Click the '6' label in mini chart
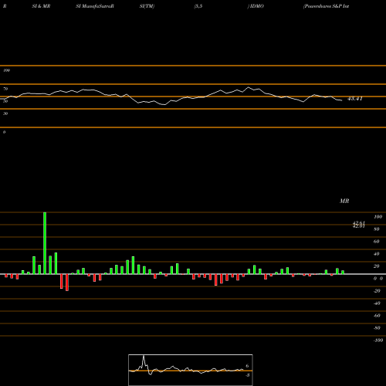The height and width of the screenshot is (386, 386). pos(247,366)
